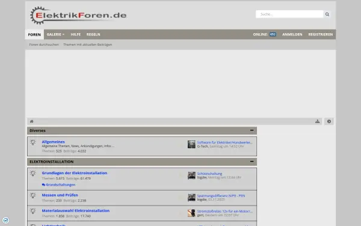The height and width of the screenshot is (226, 361).
Task: Open the Hilfe menu item
Action: [76, 34]
